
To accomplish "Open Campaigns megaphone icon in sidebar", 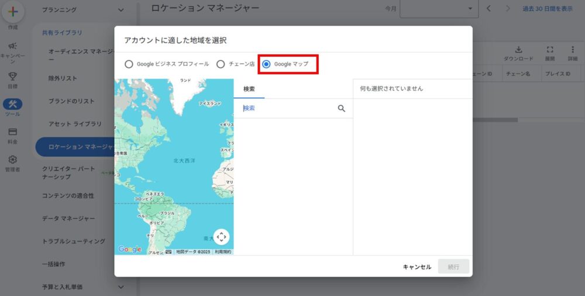I will coord(12,46).
